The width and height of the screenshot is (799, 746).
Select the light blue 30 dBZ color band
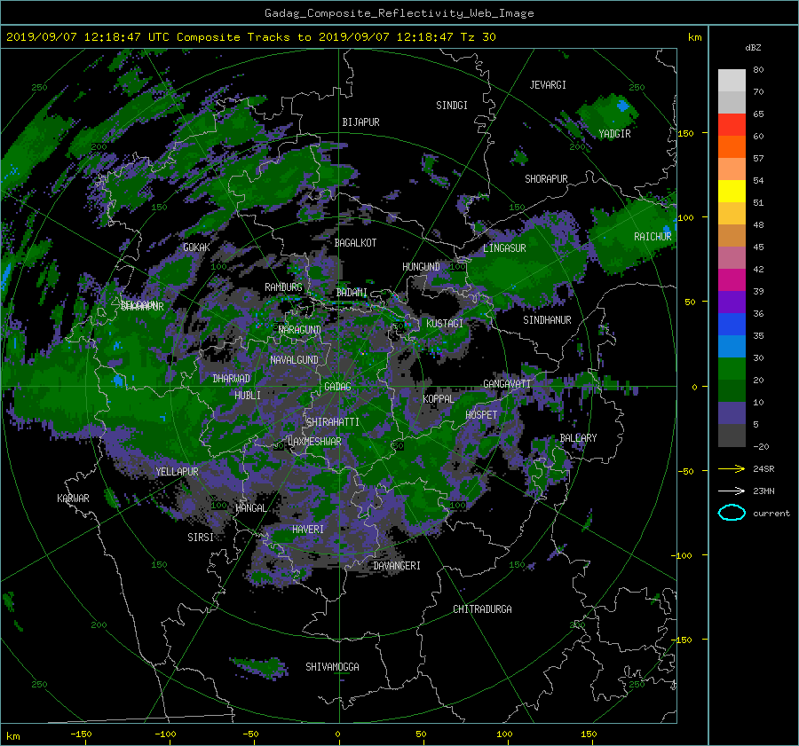(x=732, y=346)
